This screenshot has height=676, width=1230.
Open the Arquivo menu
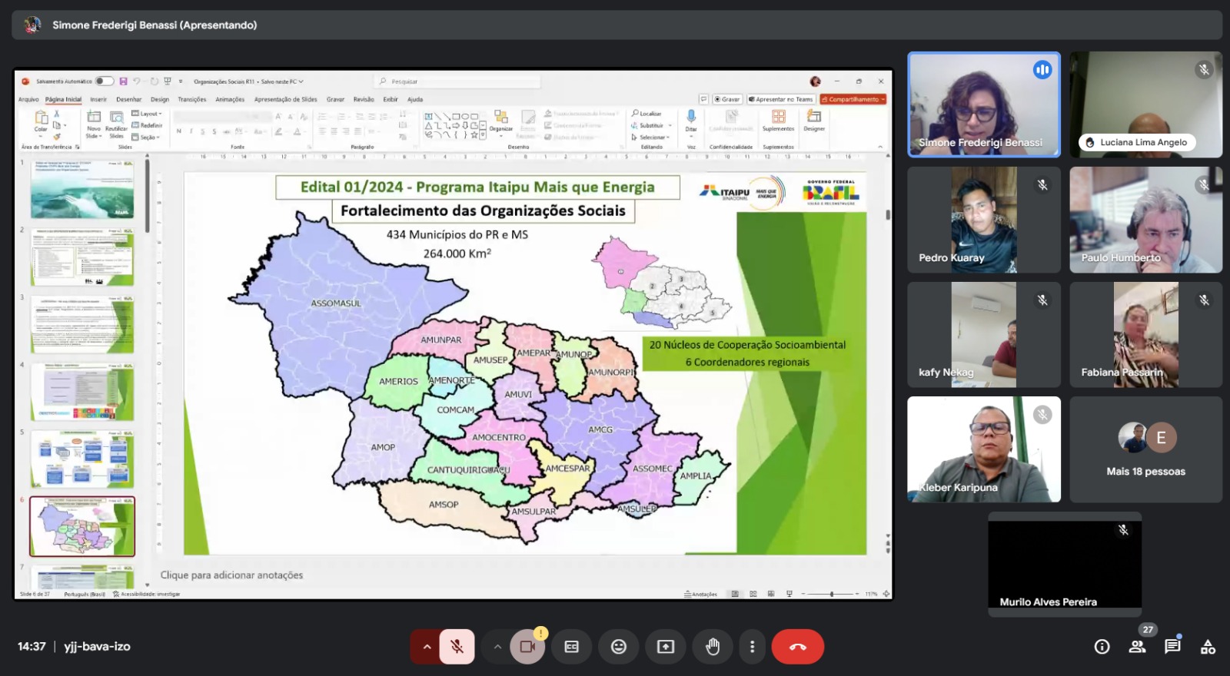pos(28,99)
